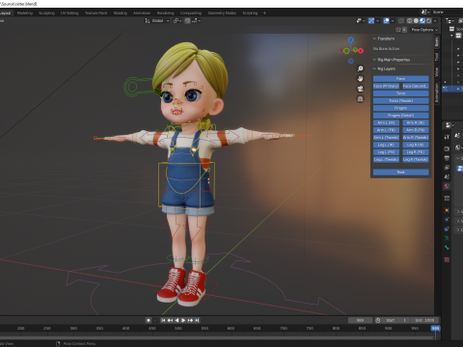463x347 pixels.
Task: Open the snapping options dropdown
Action: tap(196, 20)
